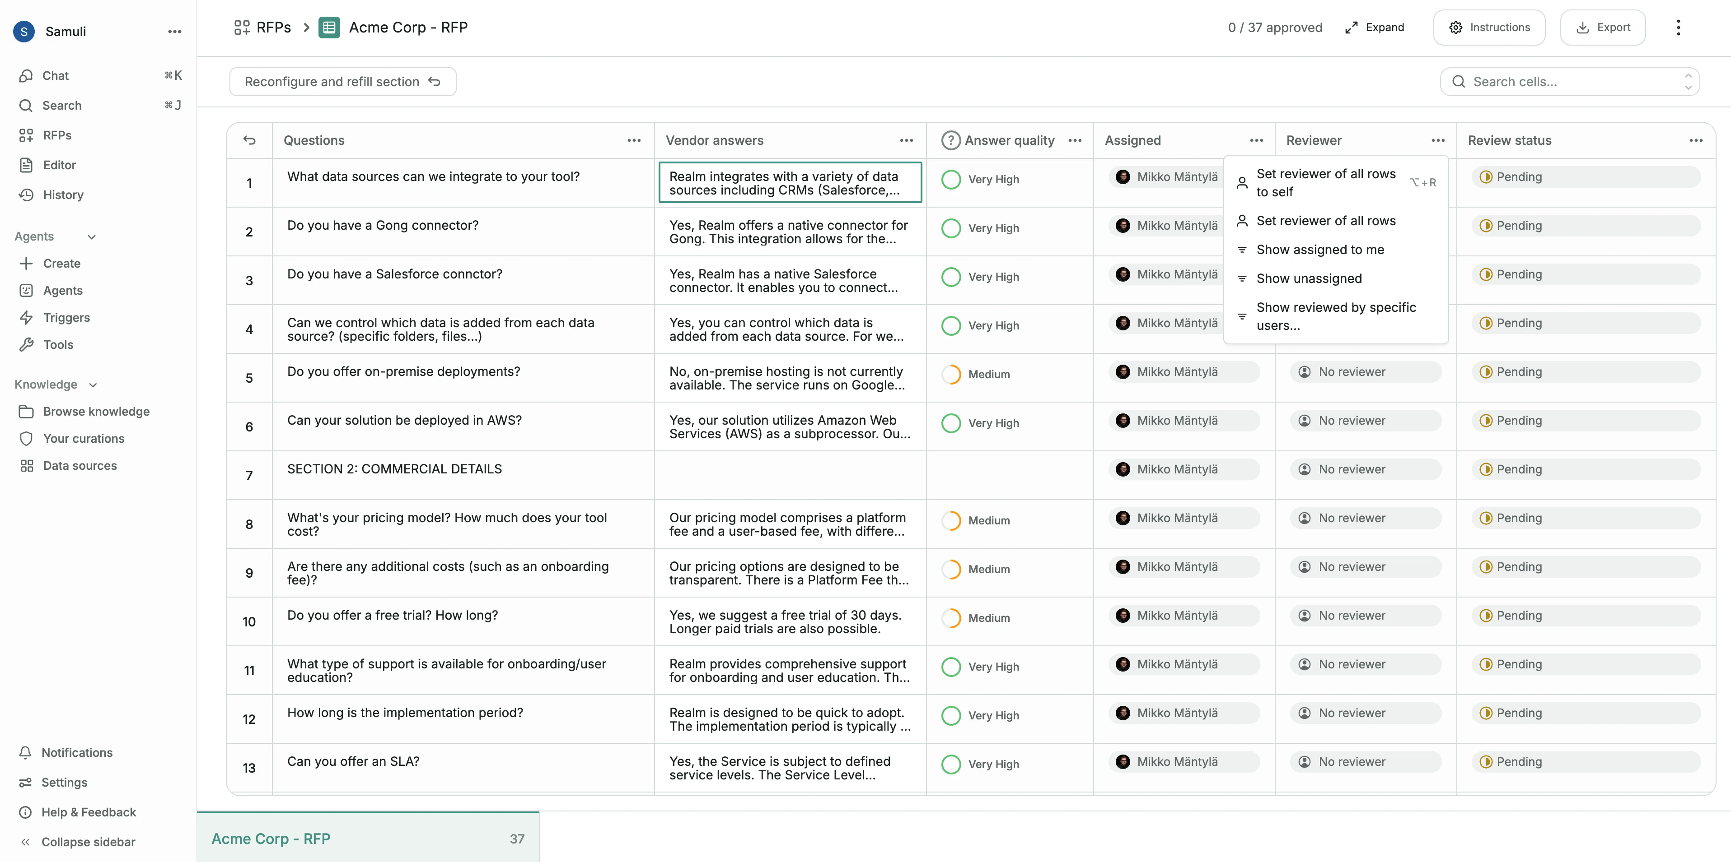Collapse the Knowledge sidebar section
The height and width of the screenshot is (862, 1731).
[x=93, y=385]
